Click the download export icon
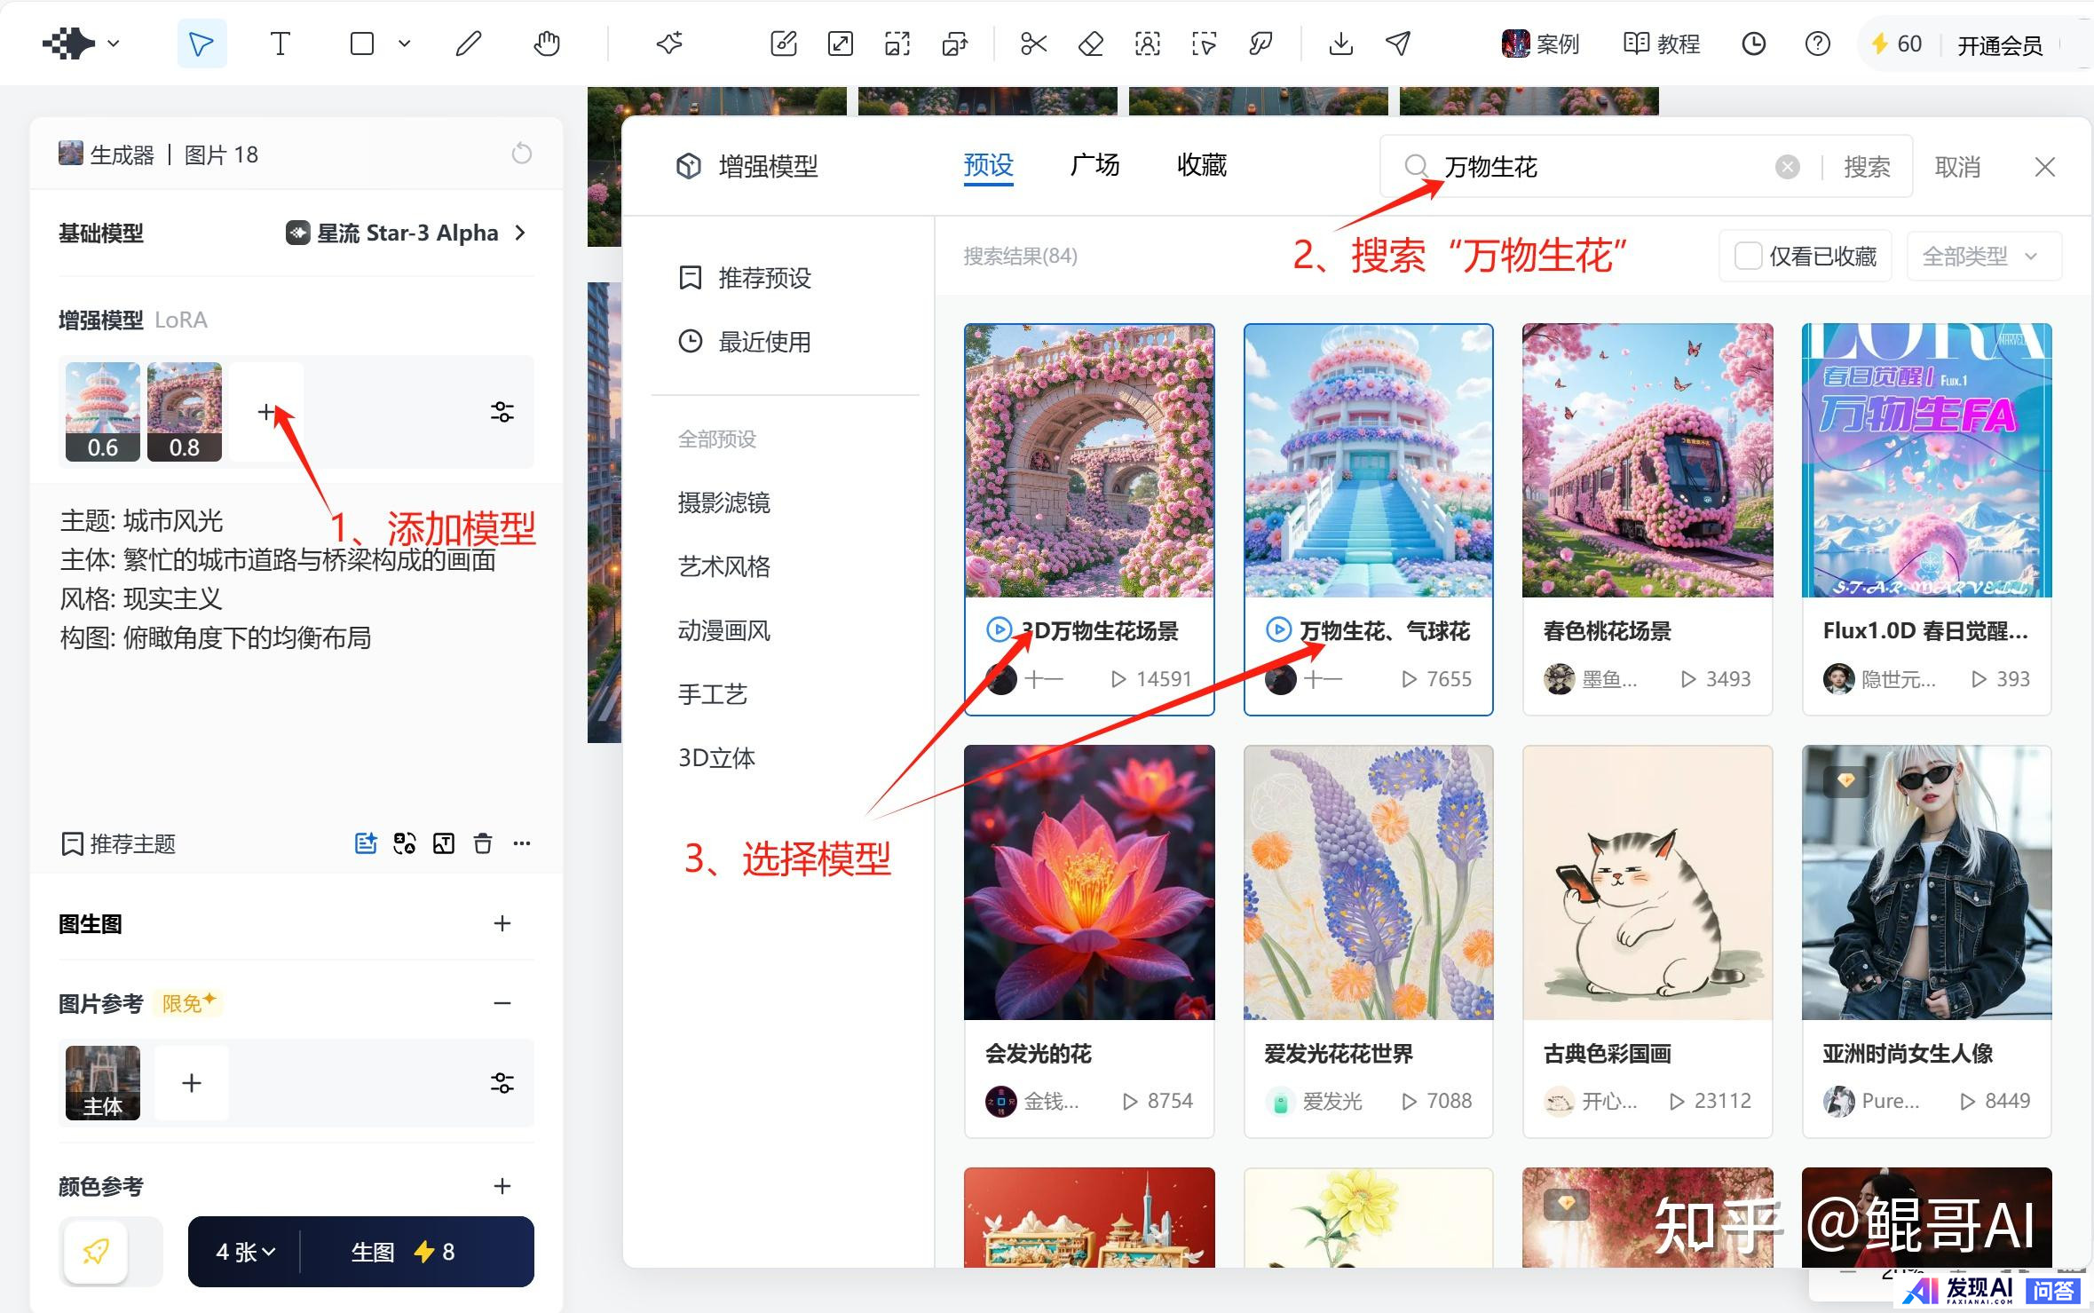This screenshot has height=1313, width=2094. 1340,44
